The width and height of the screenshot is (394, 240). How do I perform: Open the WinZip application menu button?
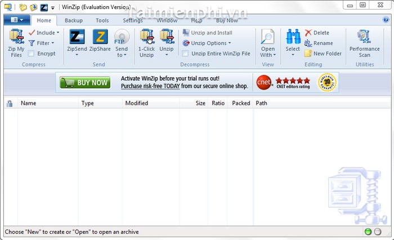pyautogui.click(x=17, y=20)
